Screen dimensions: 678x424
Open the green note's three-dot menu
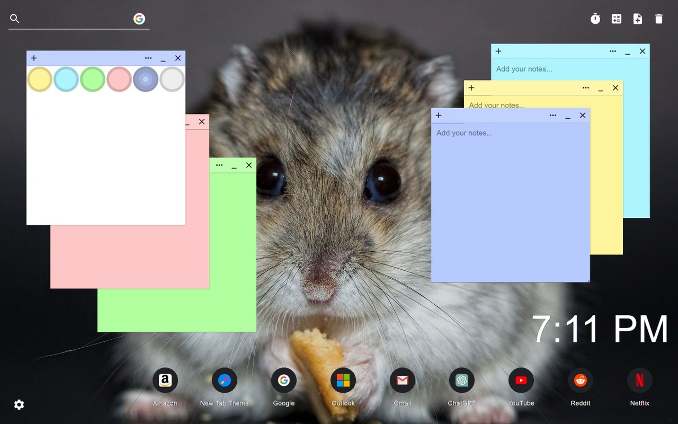click(219, 165)
